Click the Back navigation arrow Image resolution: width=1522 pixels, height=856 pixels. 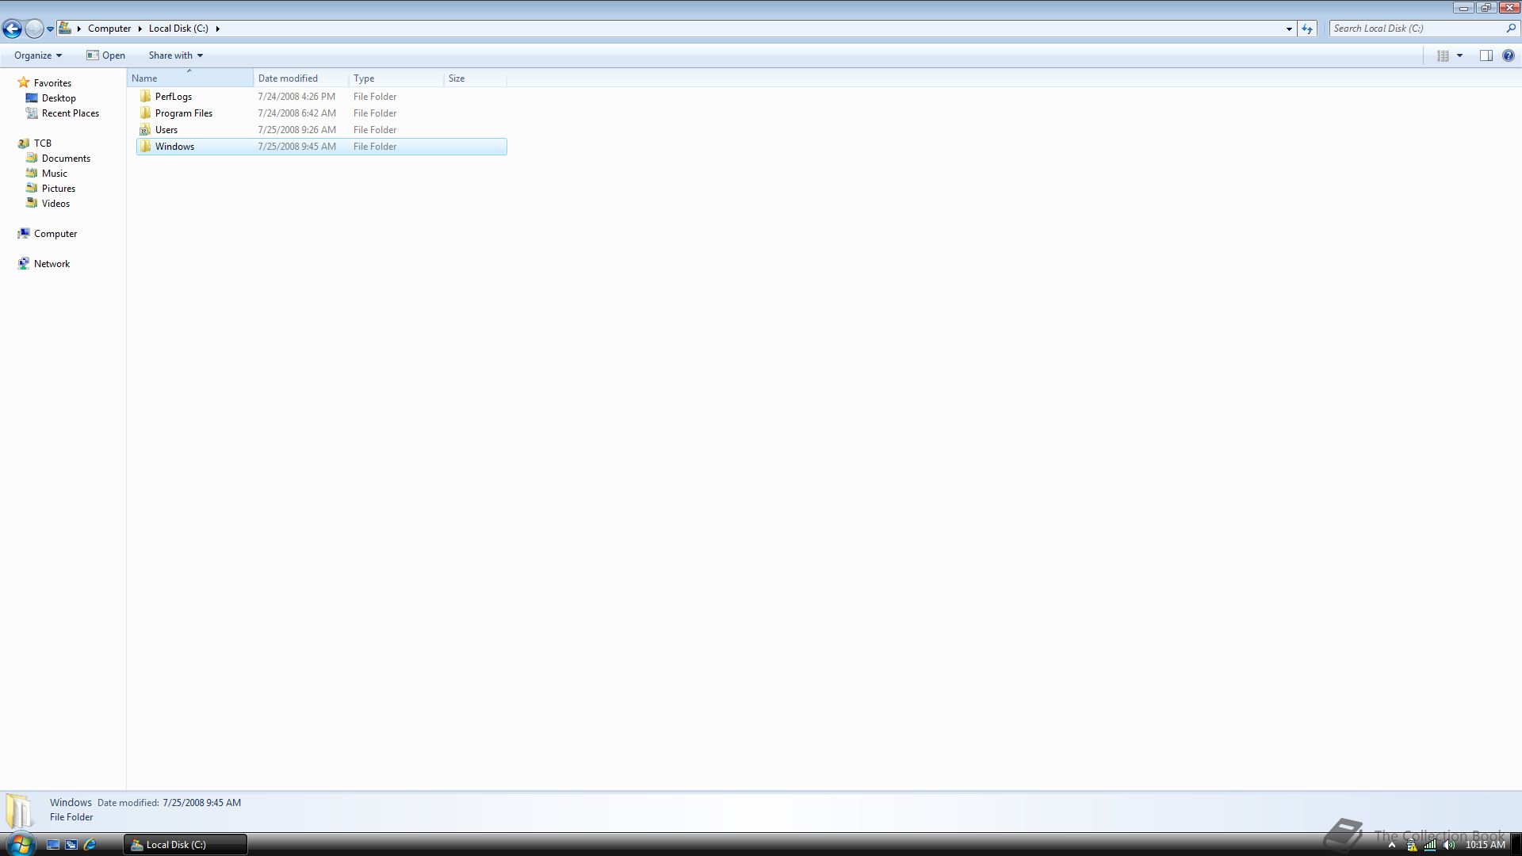click(x=12, y=29)
